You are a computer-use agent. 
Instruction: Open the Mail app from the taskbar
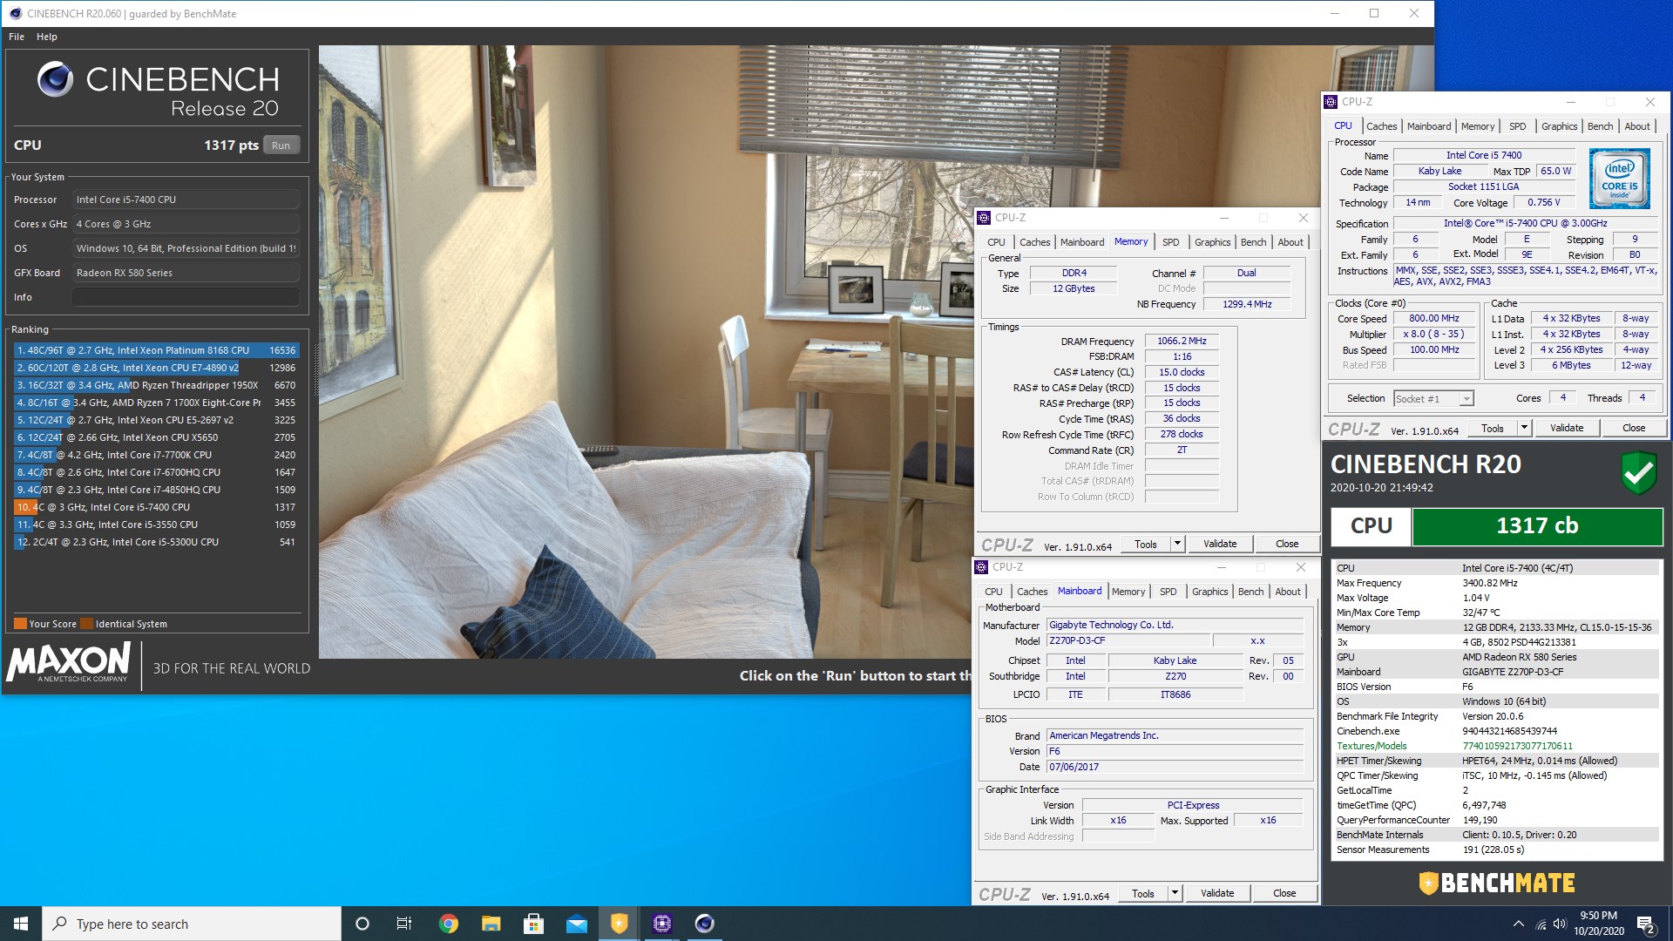coord(576,924)
